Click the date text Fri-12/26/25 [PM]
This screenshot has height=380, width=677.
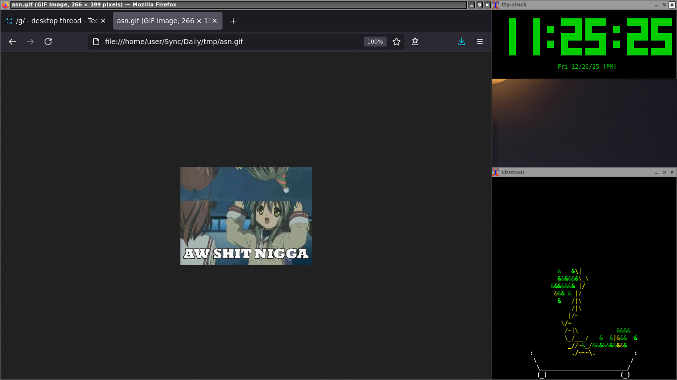point(587,67)
